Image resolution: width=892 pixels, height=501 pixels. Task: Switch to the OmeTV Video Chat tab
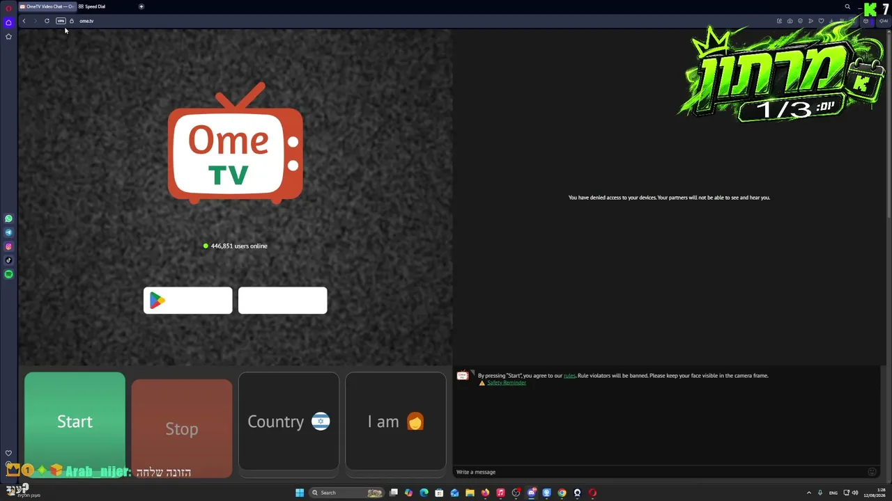(x=46, y=6)
